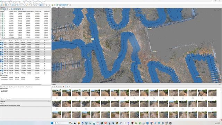This screenshot has width=222, height=125.
Task: Click the Undo toolbar icon
Action: tap(8, 5)
